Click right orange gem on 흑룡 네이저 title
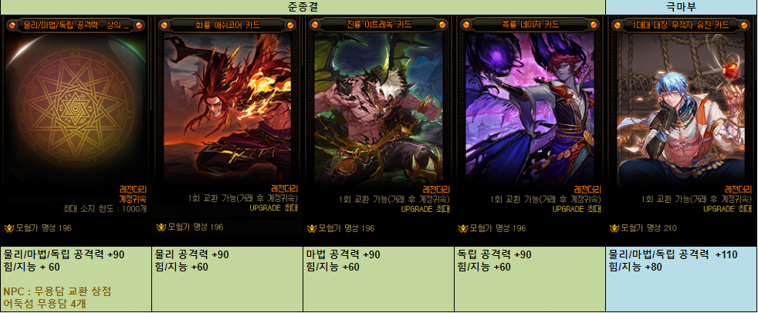Viewport: 758px width, 313px height. 592,25
